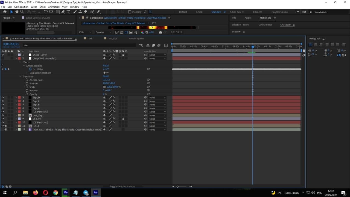Expand the Shake_Layer layer properties

(x=16, y=55)
